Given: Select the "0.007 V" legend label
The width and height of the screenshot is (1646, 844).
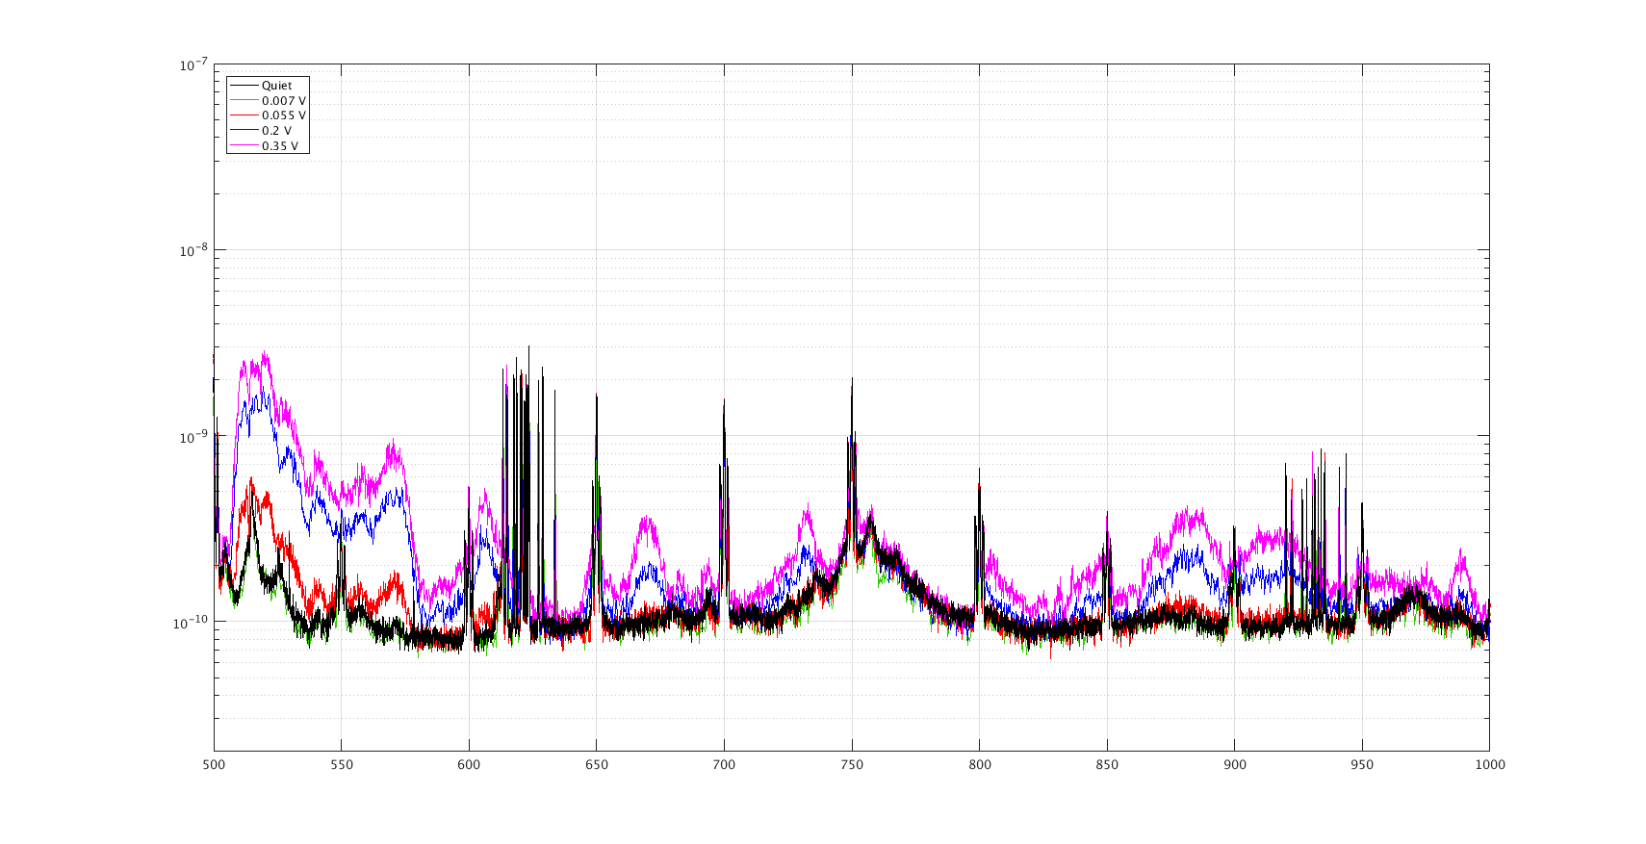Looking at the screenshot, I should coord(284,101).
